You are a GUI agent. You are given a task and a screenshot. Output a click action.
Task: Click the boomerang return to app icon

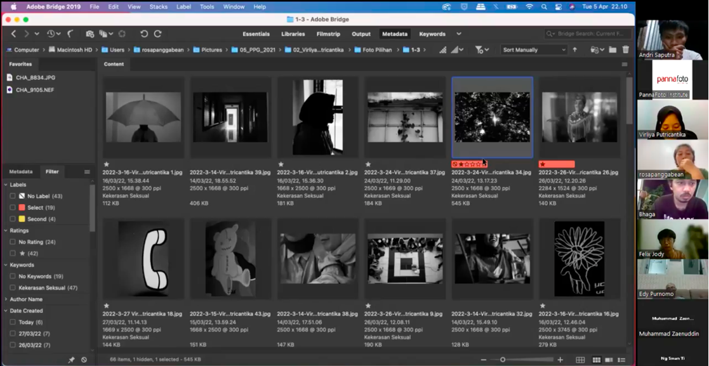coord(70,34)
